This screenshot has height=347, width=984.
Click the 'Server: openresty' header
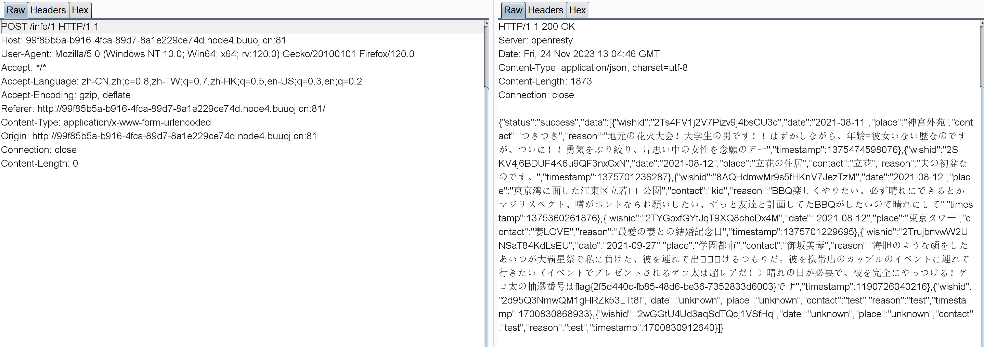click(535, 40)
